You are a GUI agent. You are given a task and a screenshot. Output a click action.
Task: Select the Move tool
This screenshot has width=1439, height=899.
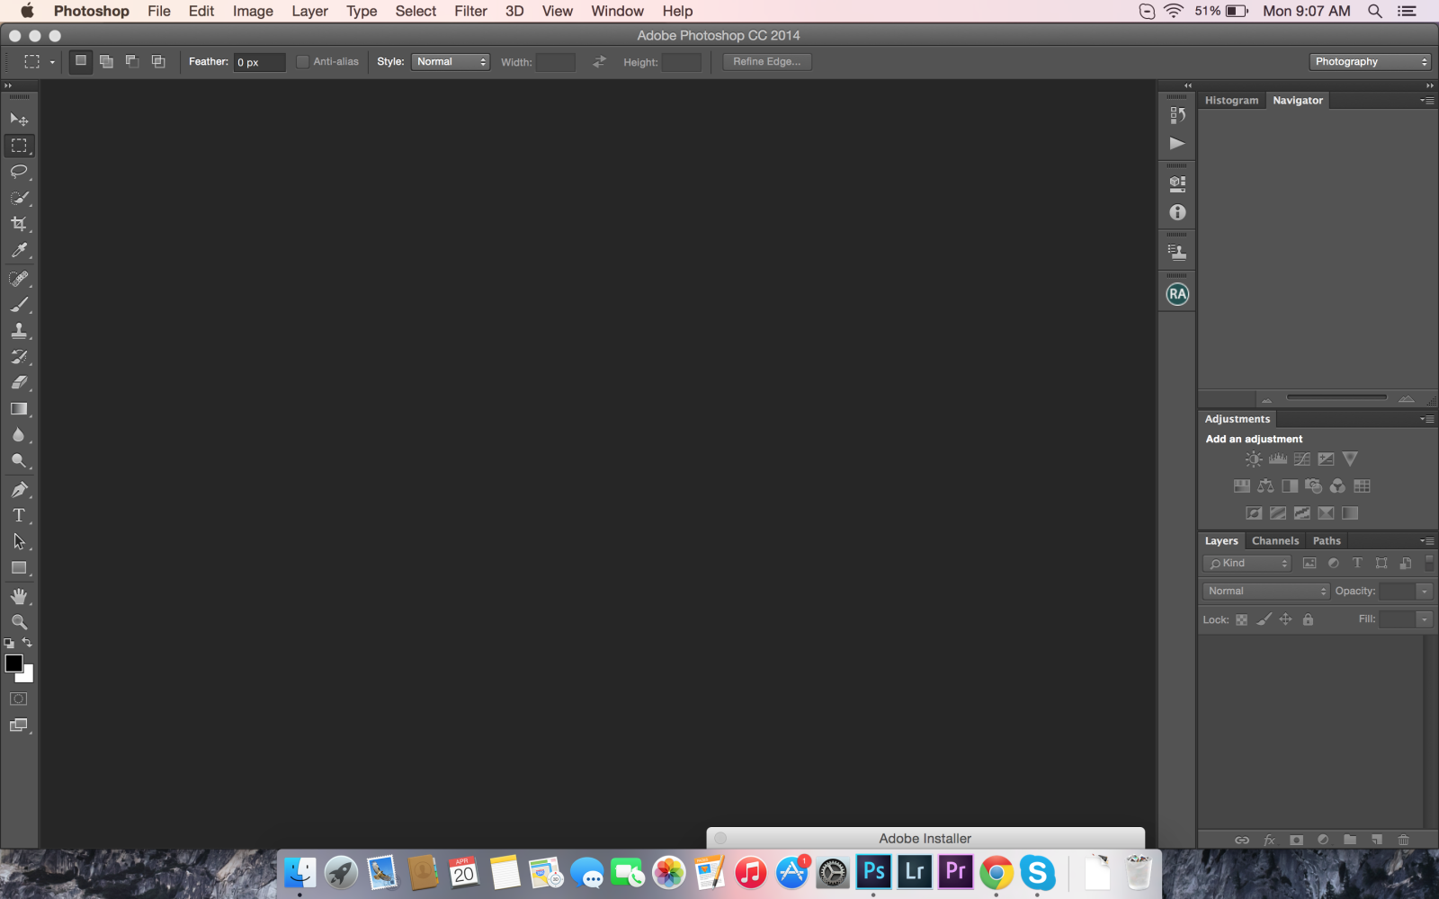[19, 119]
